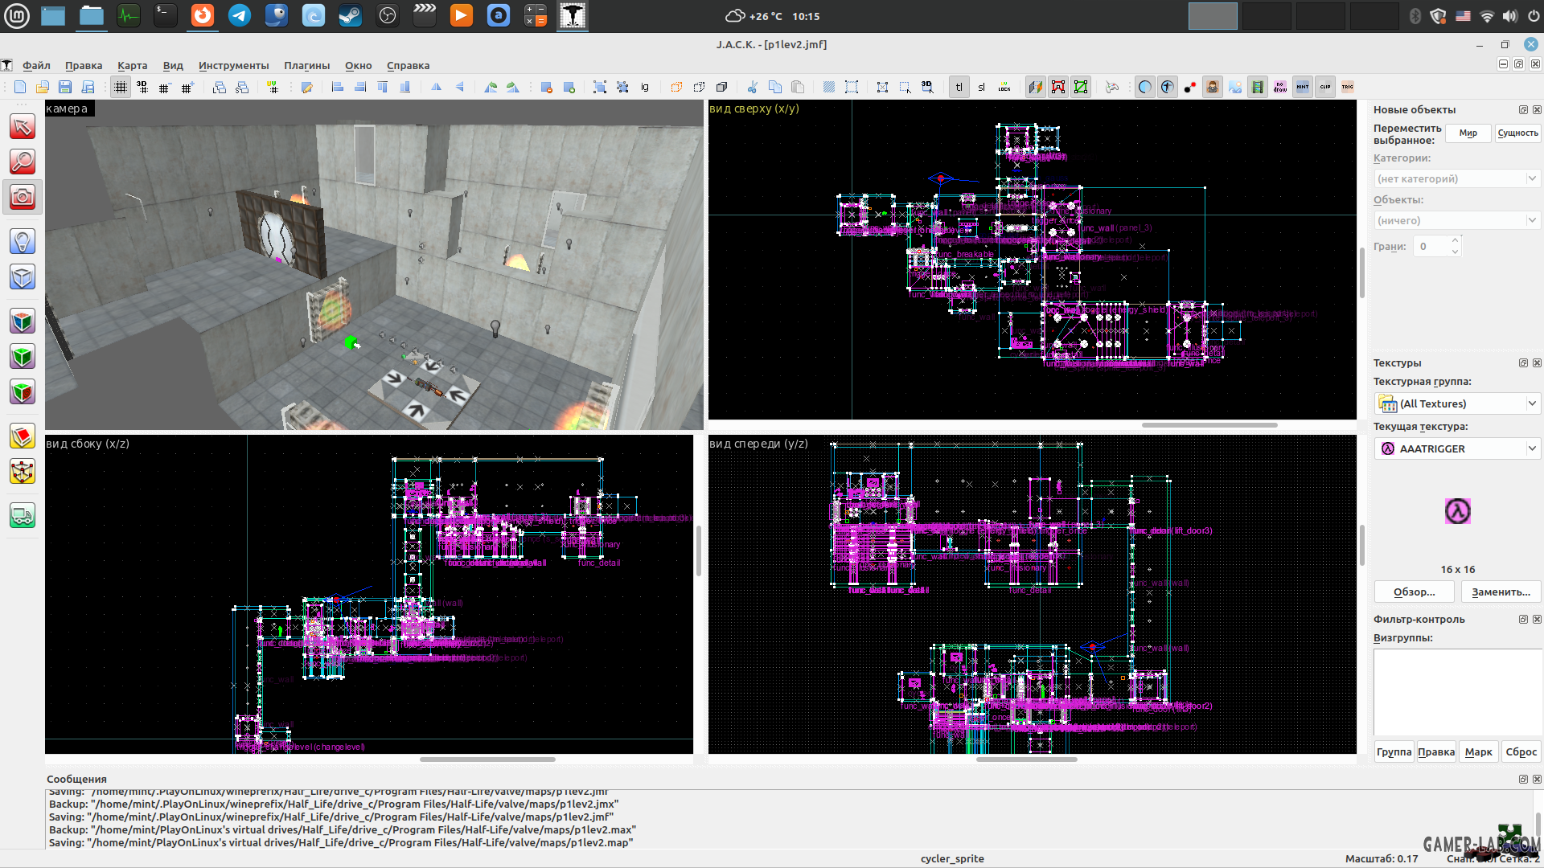Open the Плагины menu
The width and height of the screenshot is (1544, 868).
point(306,66)
